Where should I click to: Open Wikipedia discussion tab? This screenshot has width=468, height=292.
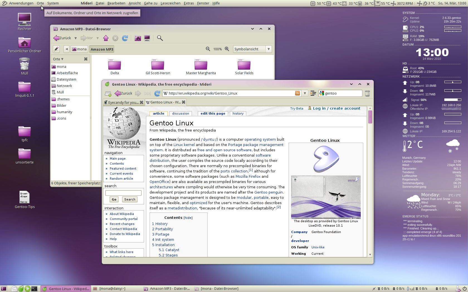pyautogui.click(x=181, y=113)
